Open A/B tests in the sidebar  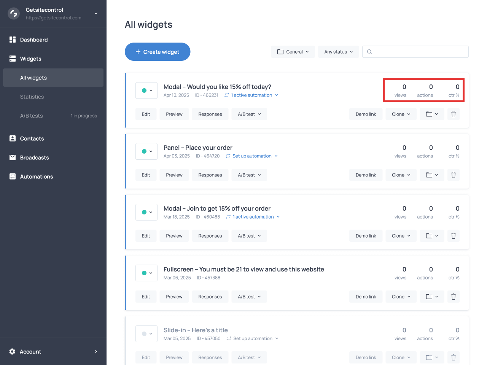pyautogui.click(x=32, y=116)
